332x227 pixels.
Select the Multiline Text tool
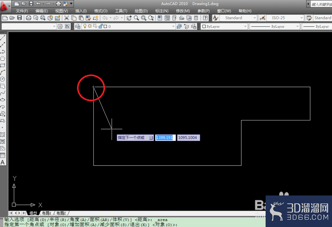pos(3,162)
